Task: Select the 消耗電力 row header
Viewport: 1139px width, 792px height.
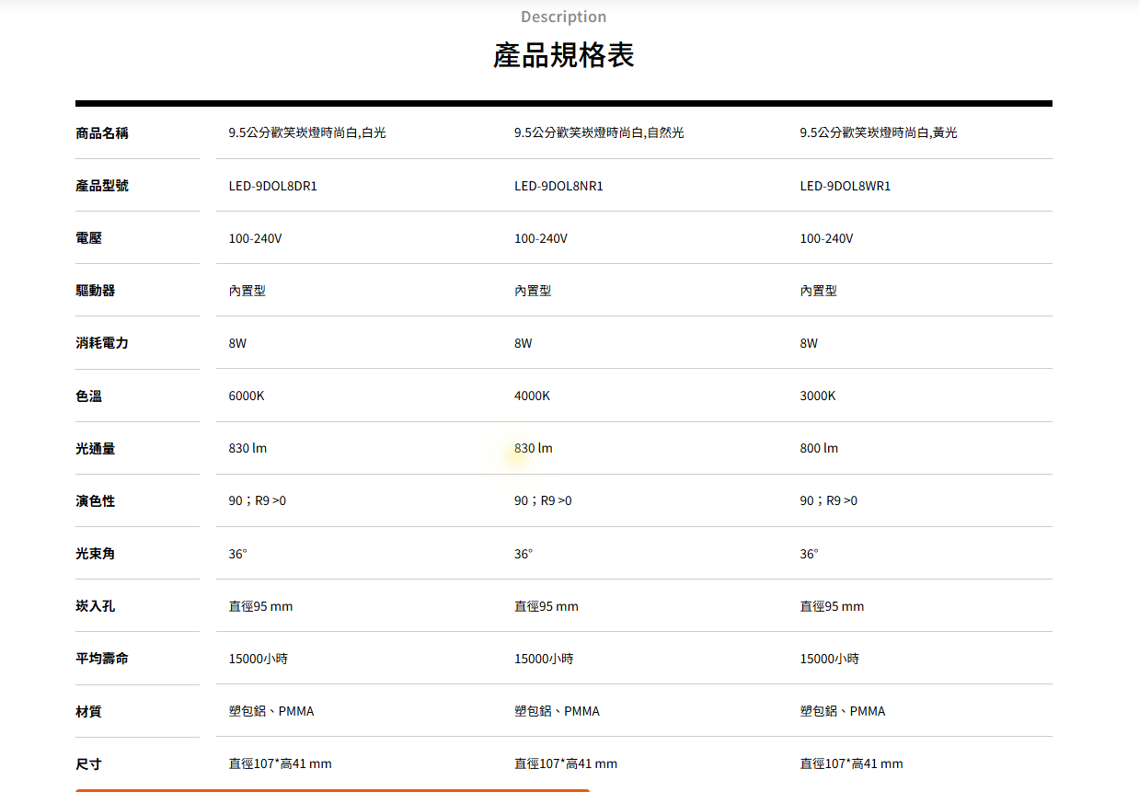Action: pos(102,343)
